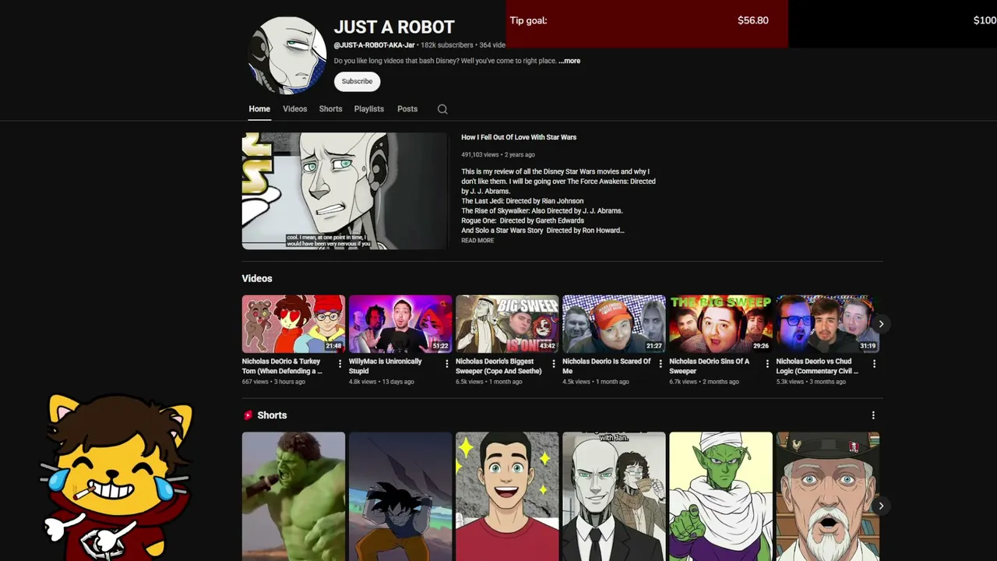Click the 6.5k views • 1 month ago text

pyautogui.click(x=488, y=382)
